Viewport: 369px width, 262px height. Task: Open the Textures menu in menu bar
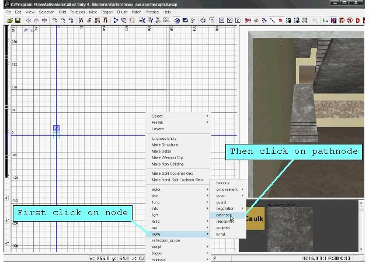coord(77,12)
